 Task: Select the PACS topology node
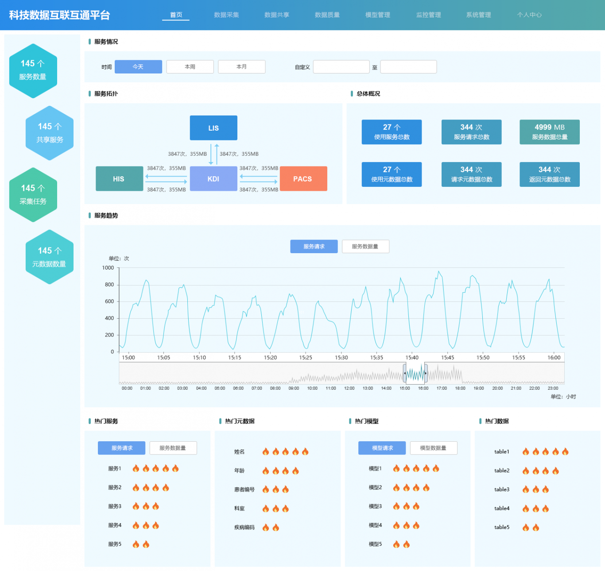pyautogui.click(x=303, y=179)
